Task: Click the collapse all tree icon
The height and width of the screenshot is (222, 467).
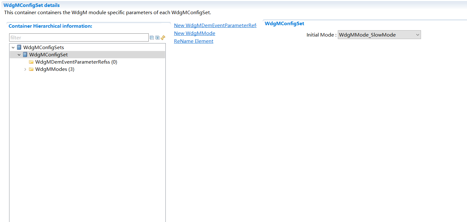Action: pos(152,38)
